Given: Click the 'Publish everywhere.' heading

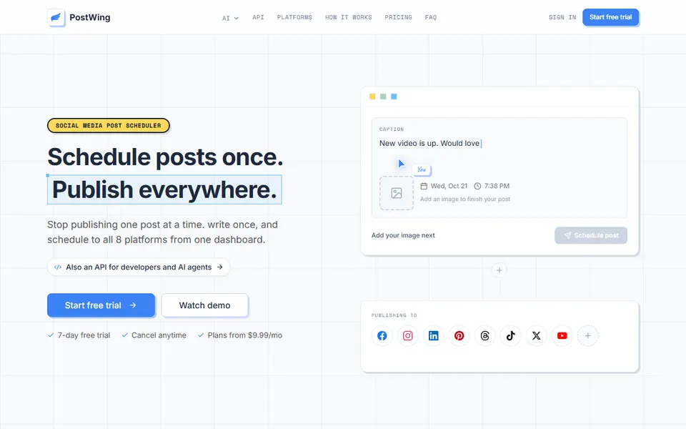Looking at the screenshot, I should point(164,189).
